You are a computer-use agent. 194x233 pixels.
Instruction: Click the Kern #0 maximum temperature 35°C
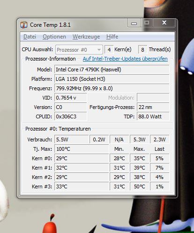140,158
